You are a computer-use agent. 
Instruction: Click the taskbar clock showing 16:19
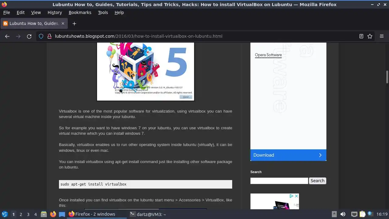[x=382, y=214]
